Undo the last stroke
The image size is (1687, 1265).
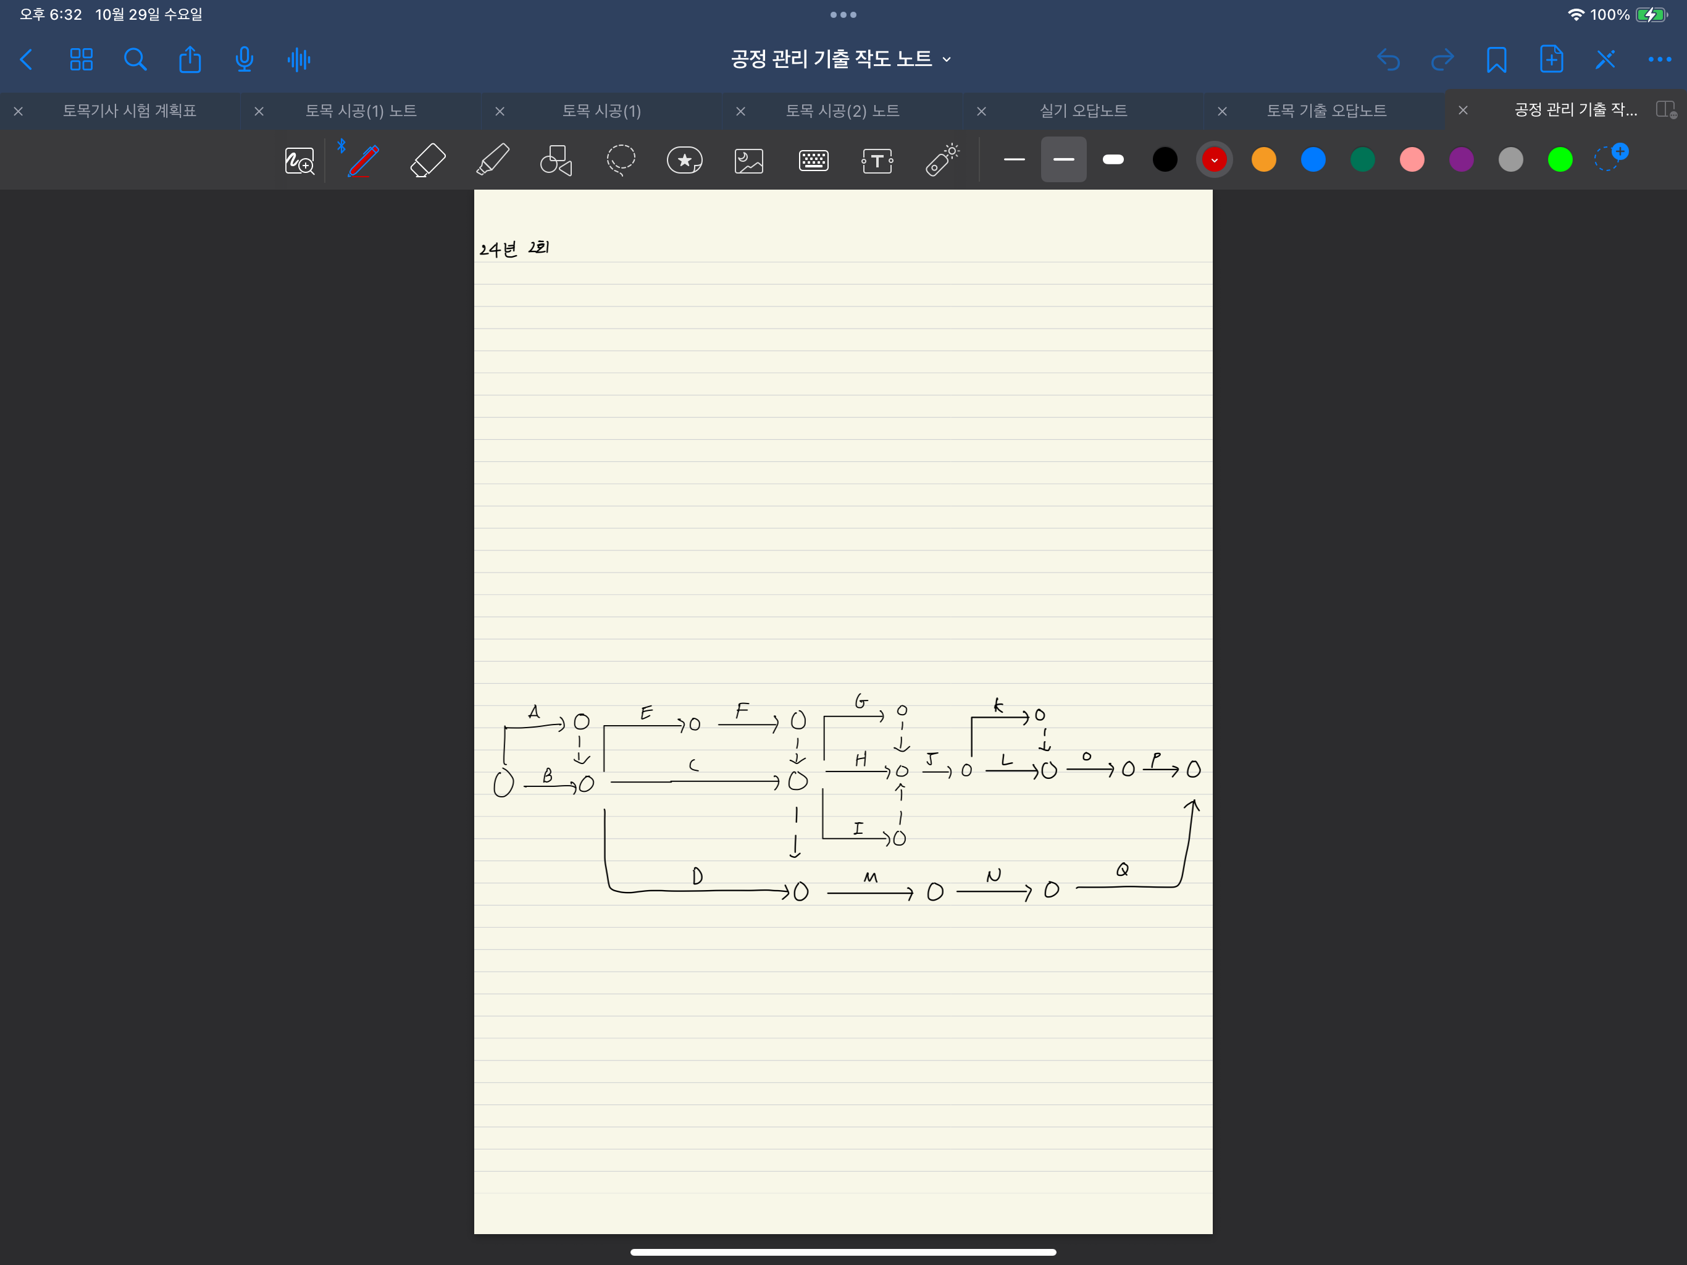(x=1388, y=59)
